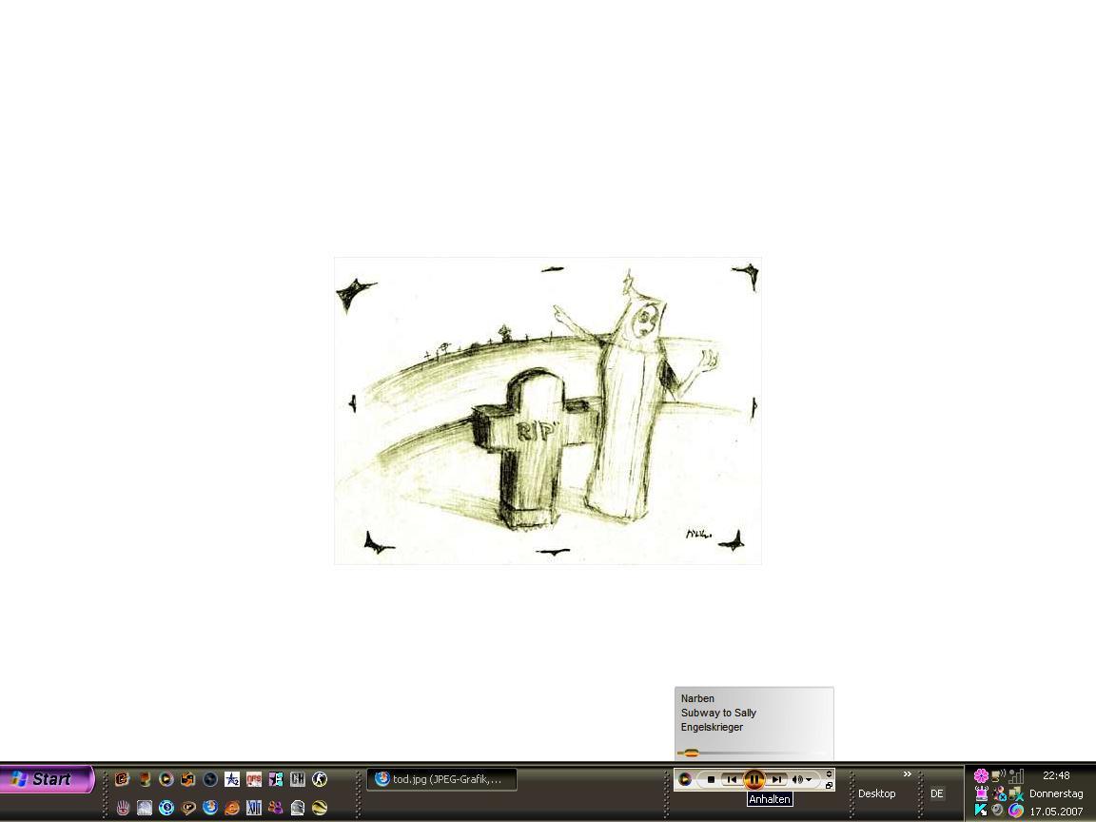
Task: Launch the XIII game shortcut
Action: tap(254, 808)
